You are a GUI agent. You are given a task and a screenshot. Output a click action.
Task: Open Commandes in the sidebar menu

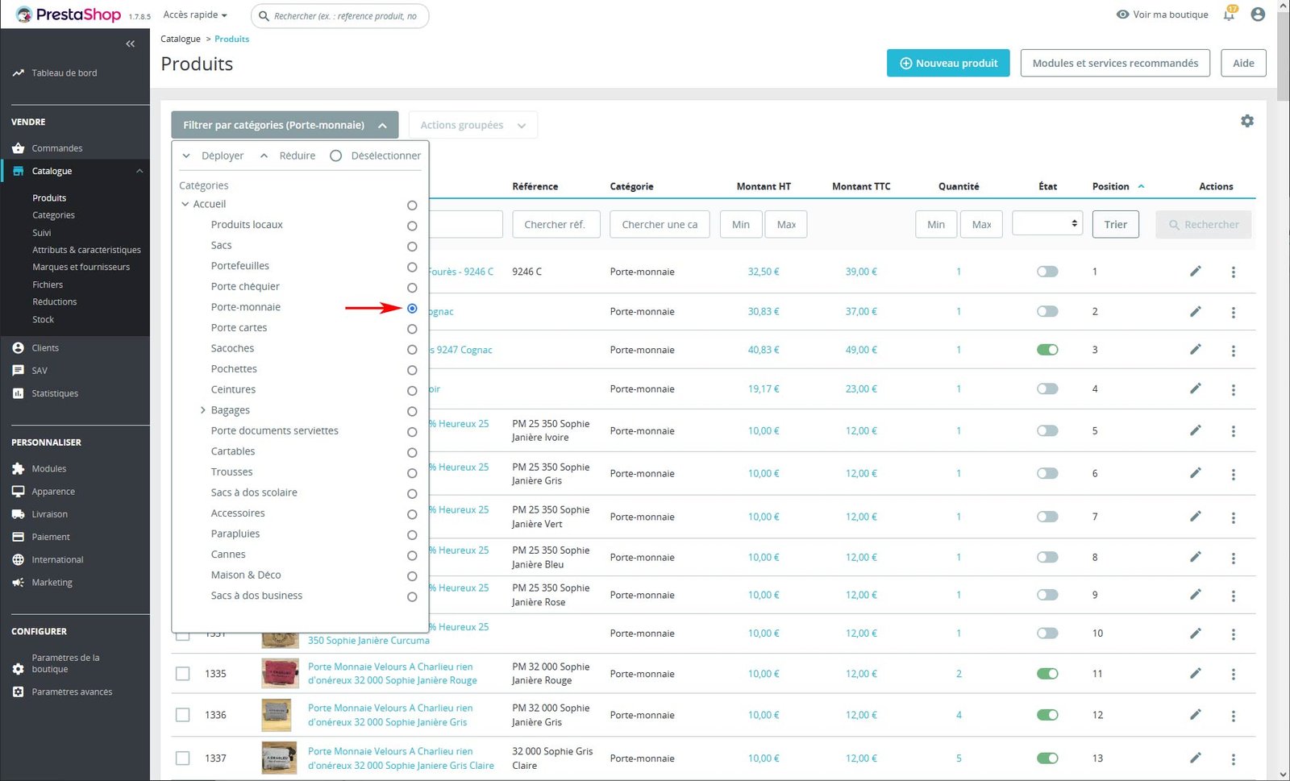click(57, 148)
